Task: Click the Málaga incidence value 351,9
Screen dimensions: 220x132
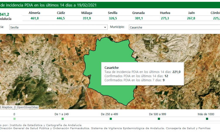Action: pyautogui.click(x=87, y=18)
